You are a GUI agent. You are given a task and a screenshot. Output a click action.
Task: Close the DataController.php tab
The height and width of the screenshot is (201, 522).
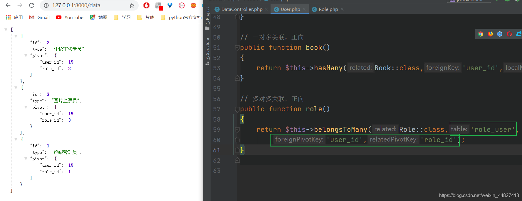266,9
